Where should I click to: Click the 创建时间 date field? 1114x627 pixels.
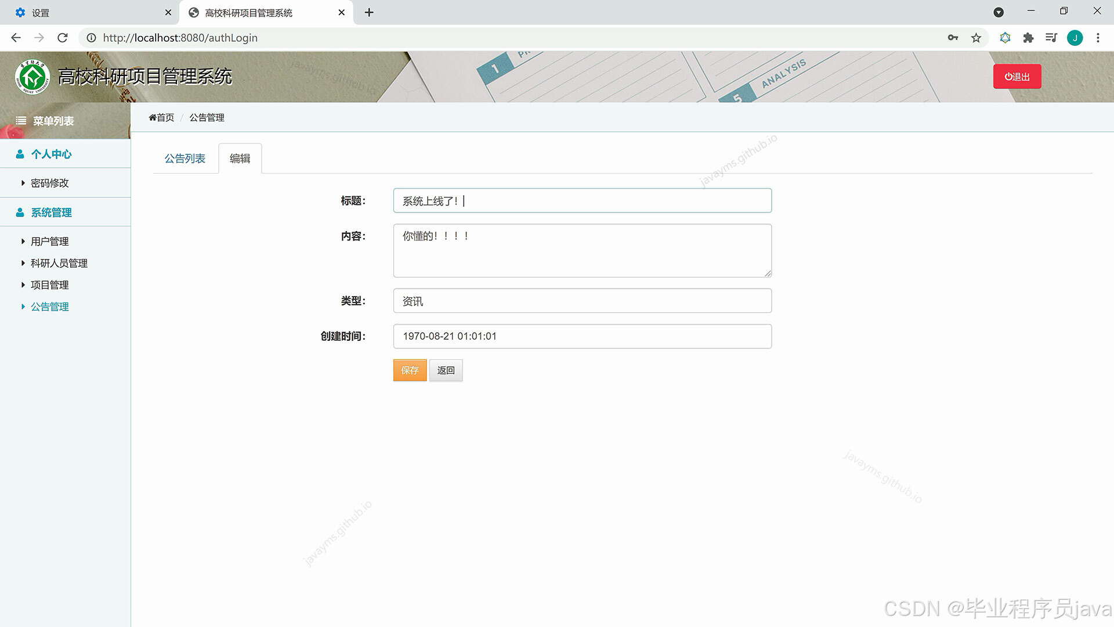pos(582,336)
